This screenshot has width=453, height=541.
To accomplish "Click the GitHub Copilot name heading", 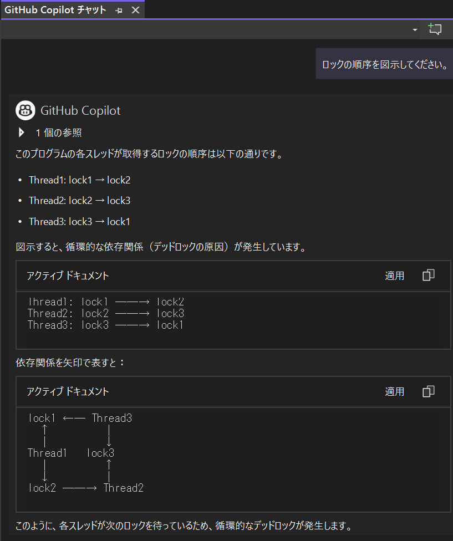I will click(x=80, y=111).
